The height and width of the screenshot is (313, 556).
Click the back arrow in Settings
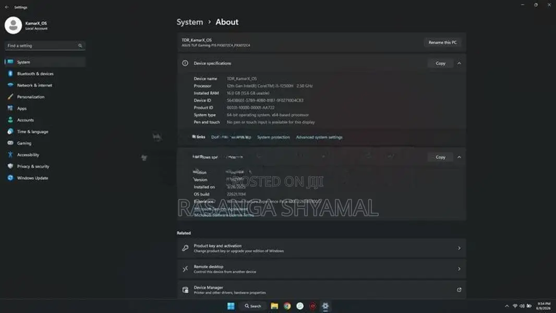tap(7, 7)
